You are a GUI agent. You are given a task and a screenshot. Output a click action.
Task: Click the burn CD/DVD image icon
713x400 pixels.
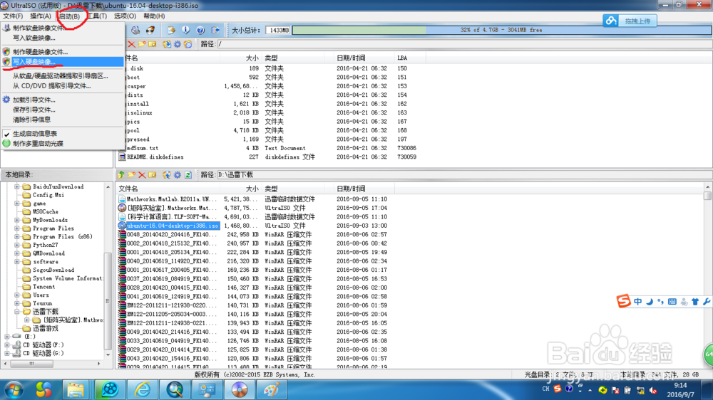pos(150,30)
